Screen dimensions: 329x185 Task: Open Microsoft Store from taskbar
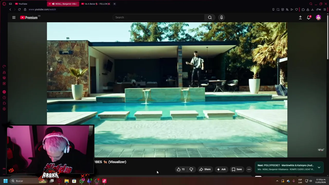74,181
